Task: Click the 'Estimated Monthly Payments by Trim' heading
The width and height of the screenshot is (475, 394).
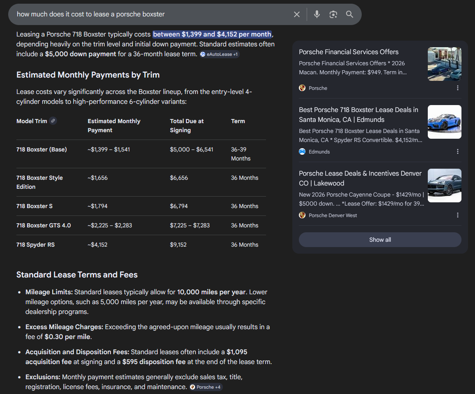Action: tap(88, 75)
